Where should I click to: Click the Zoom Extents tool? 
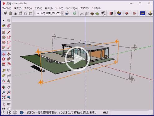click(4, 97)
